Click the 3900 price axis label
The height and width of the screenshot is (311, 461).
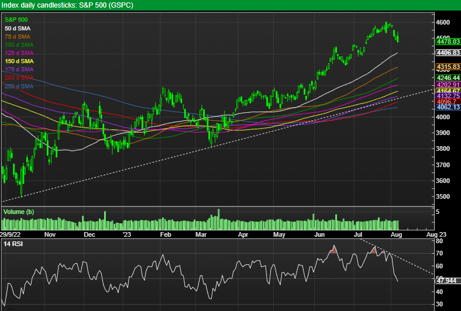[443, 133]
